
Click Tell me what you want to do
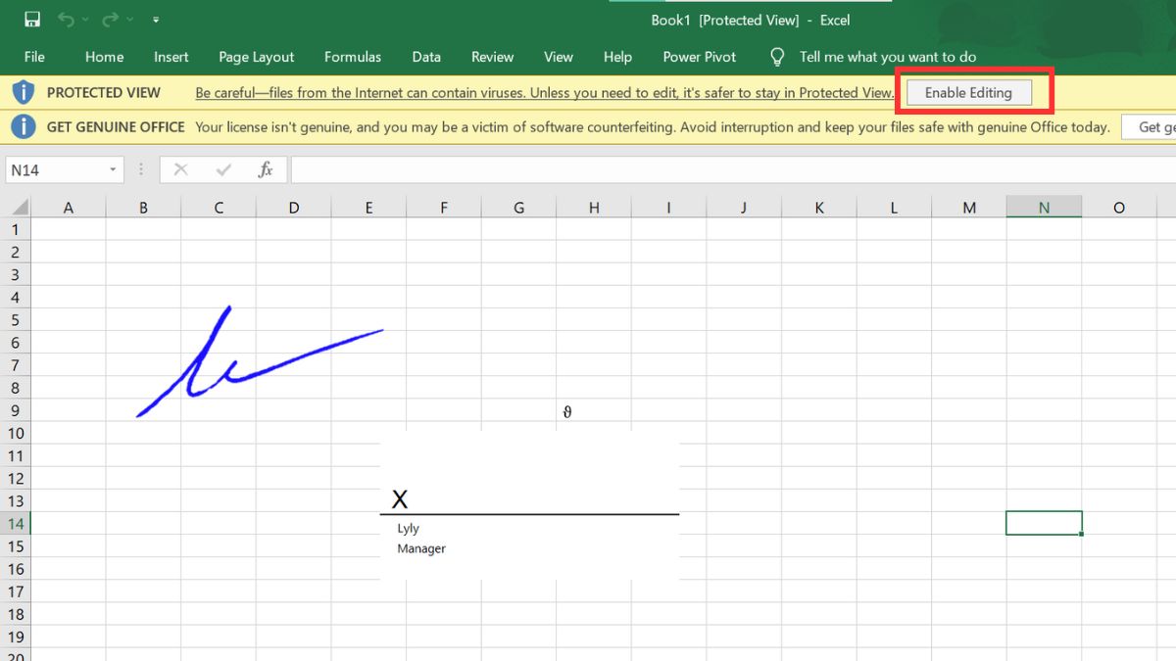pos(888,57)
